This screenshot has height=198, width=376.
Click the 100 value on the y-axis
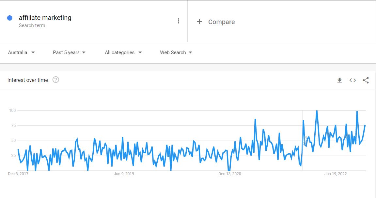point(12,111)
